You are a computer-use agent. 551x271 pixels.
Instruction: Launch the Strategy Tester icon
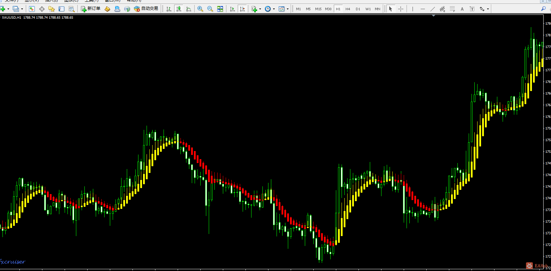(x=71, y=9)
